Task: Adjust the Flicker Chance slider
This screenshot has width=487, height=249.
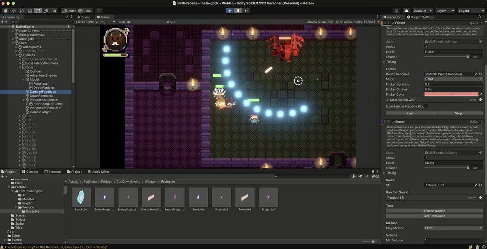Action: pyautogui.click(x=446, y=57)
